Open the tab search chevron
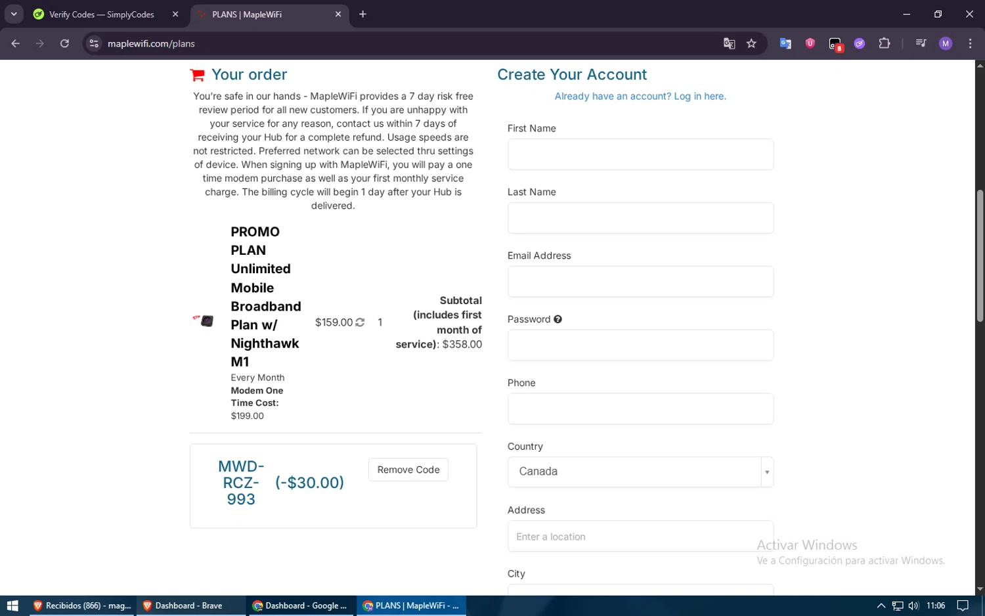985x616 pixels. pyautogui.click(x=14, y=14)
